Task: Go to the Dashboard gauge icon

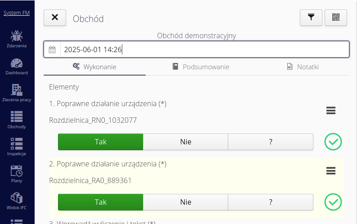Action: coord(17,66)
